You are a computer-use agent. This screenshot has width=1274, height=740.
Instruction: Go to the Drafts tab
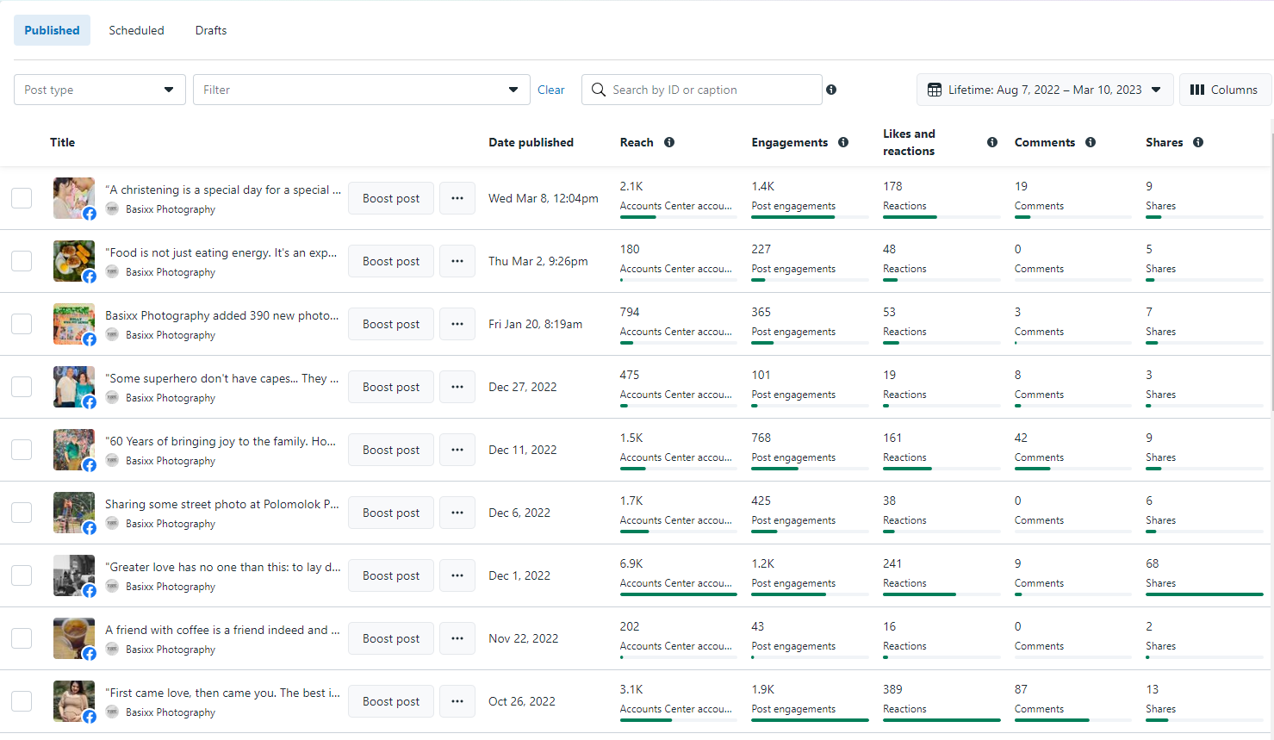(x=211, y=30)
